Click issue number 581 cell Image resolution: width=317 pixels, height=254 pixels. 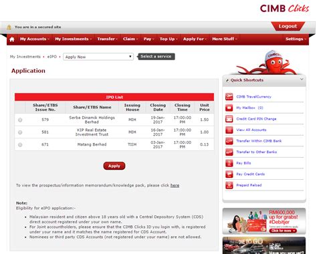click(45, 132)
